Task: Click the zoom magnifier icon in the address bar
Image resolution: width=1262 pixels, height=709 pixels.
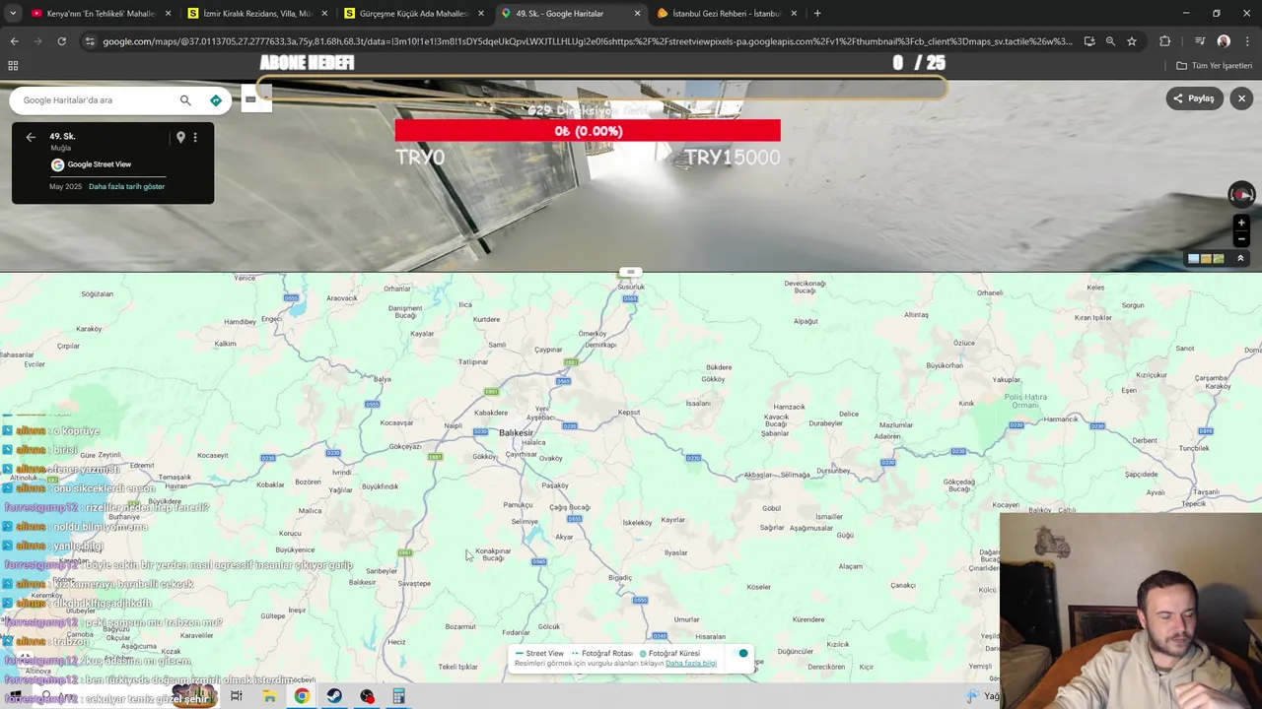Action: (1110, 41)
